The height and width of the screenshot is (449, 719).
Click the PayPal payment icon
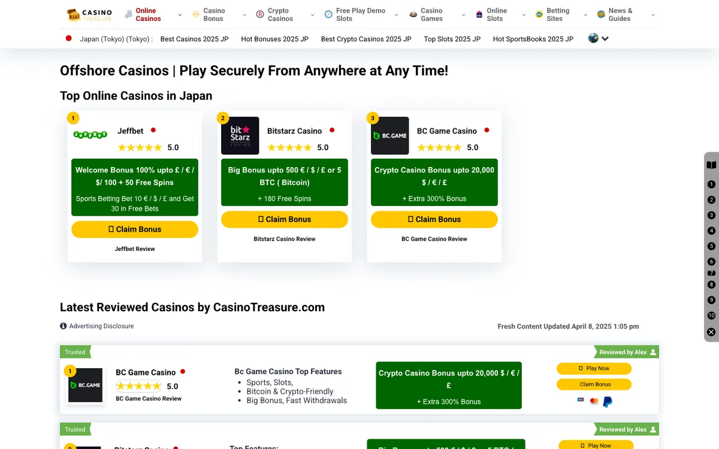coord(608,402)
